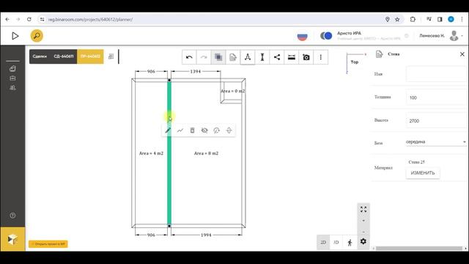Reload the browser page

(29, 19)
